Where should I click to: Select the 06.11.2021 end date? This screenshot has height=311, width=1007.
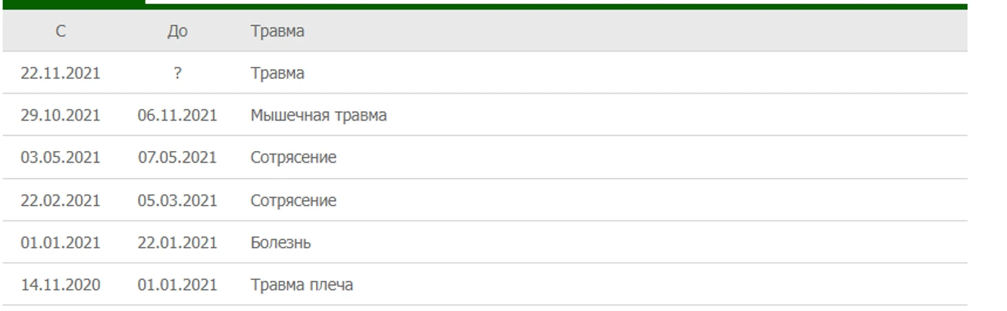tap(177, 115)
